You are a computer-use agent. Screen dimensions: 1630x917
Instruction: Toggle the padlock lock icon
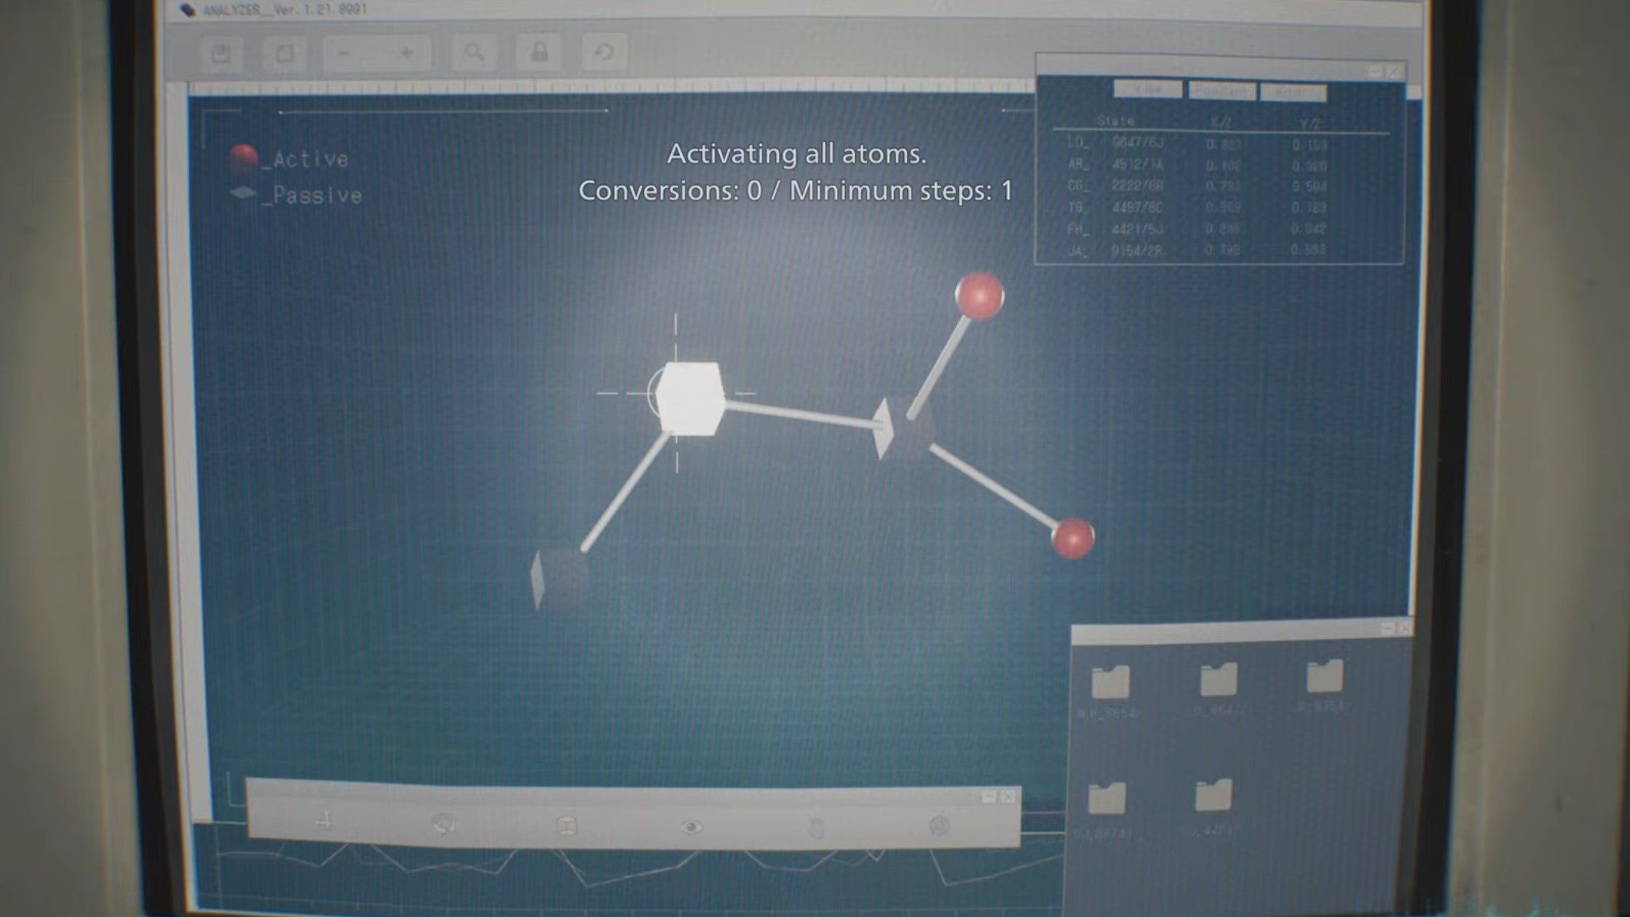539,52
